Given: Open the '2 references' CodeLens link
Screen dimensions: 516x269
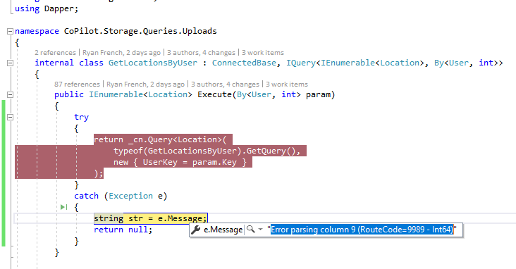Looking at the screenshot, I should coord(55,53).
